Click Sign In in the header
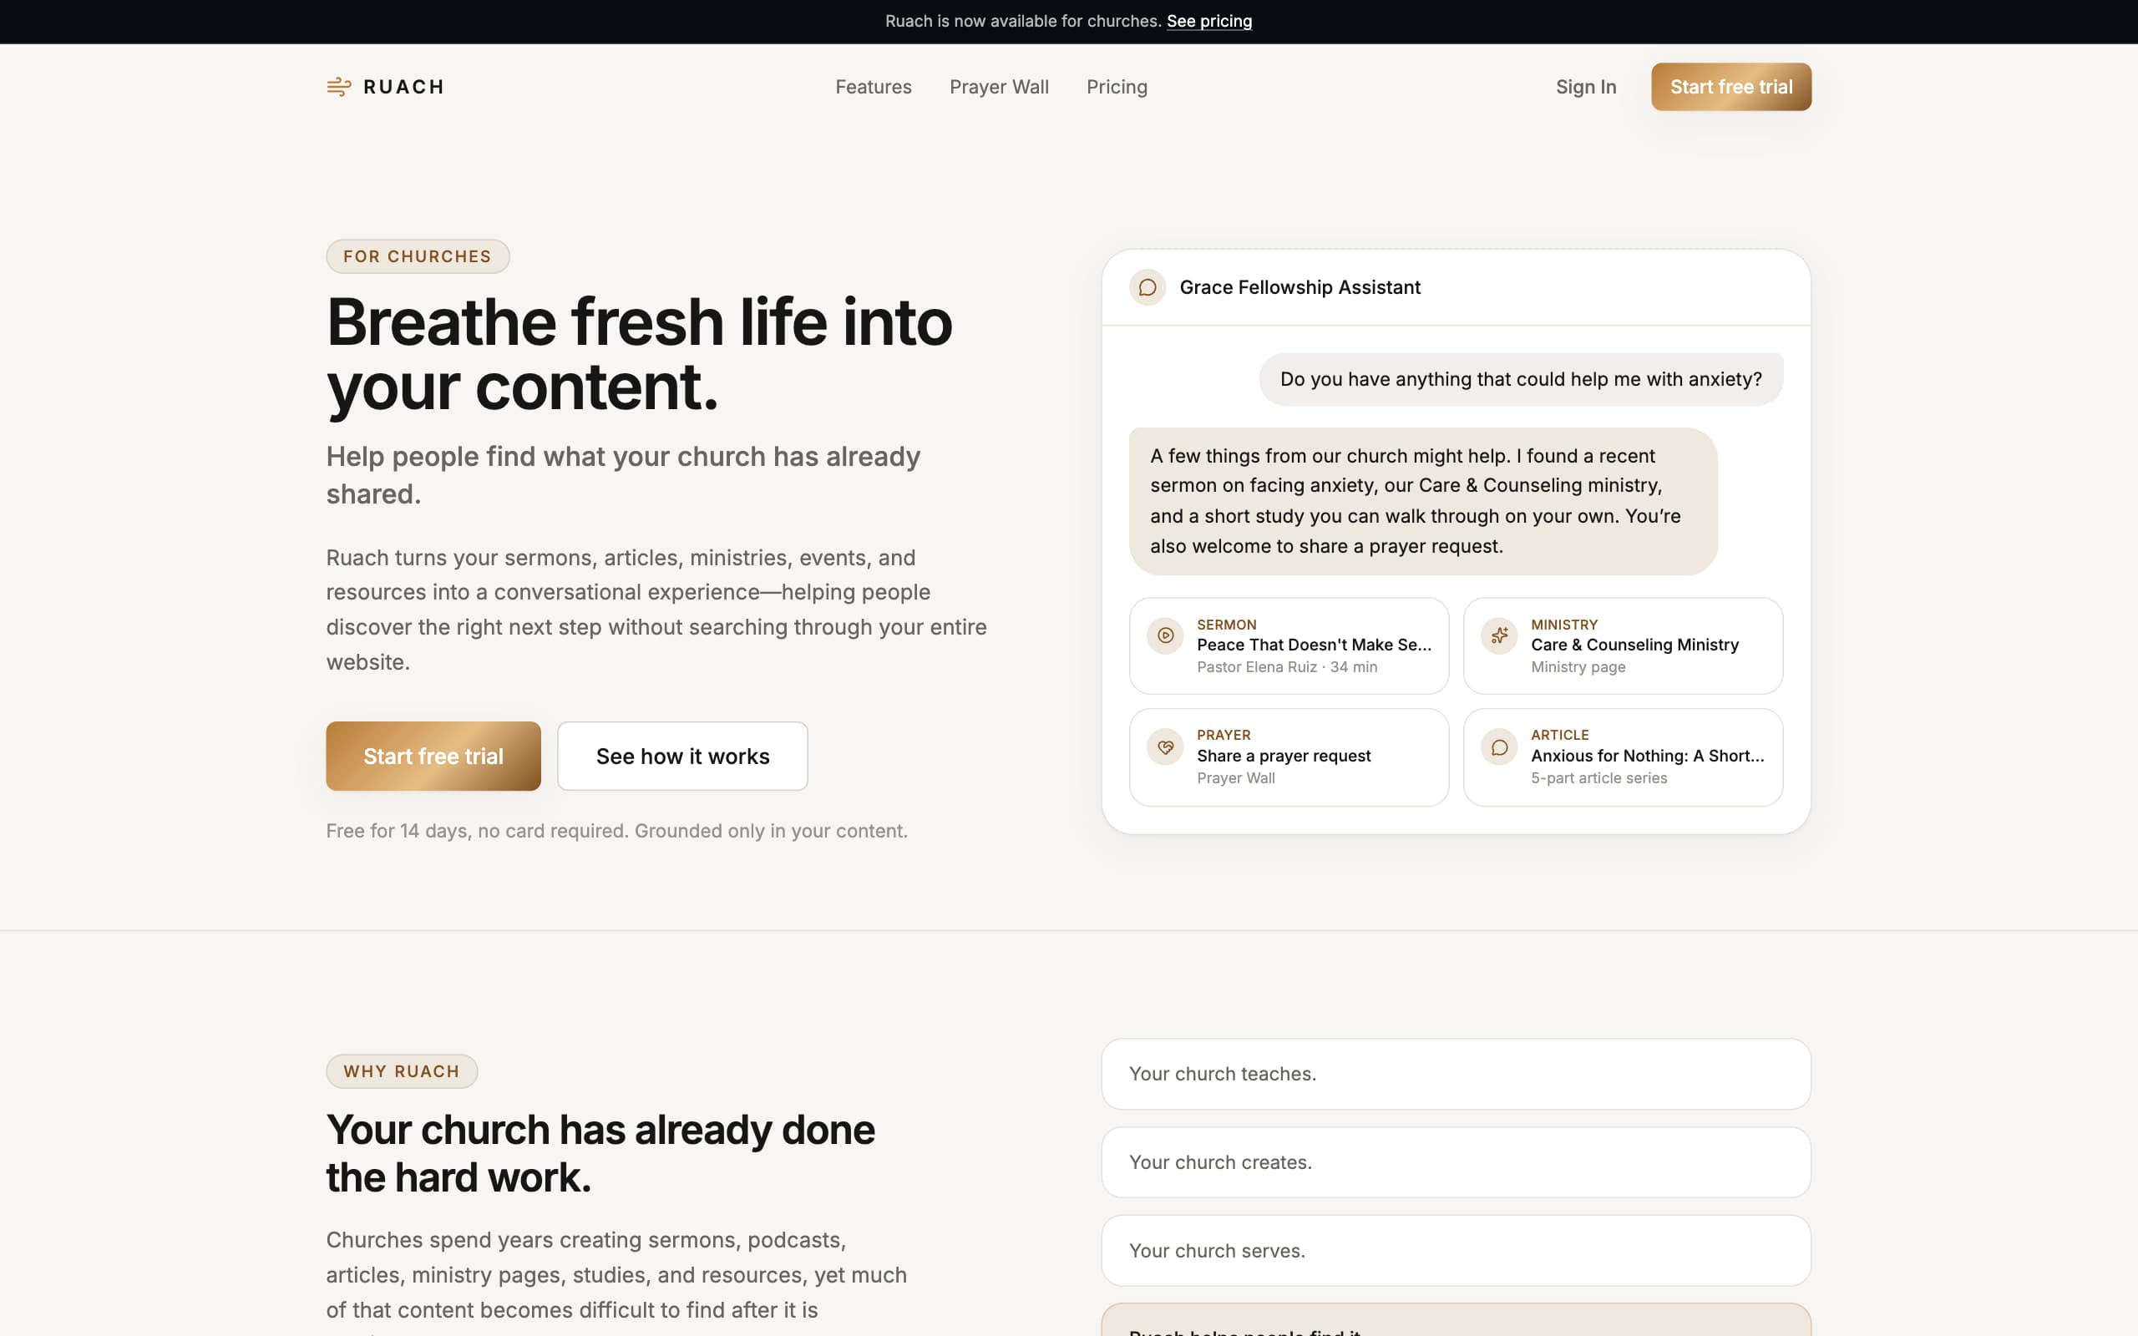The height and width of the screenshot is (1336, 2138). tap(1586, 87)
